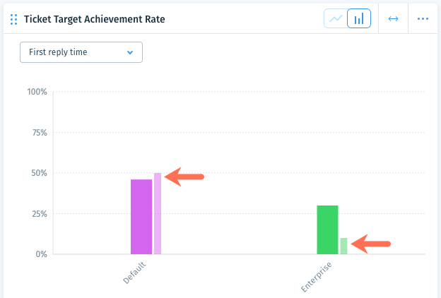Click the light purple Default comparison bar
The height and width of the screenshot is (298, 441).
[x=158, y=214]
